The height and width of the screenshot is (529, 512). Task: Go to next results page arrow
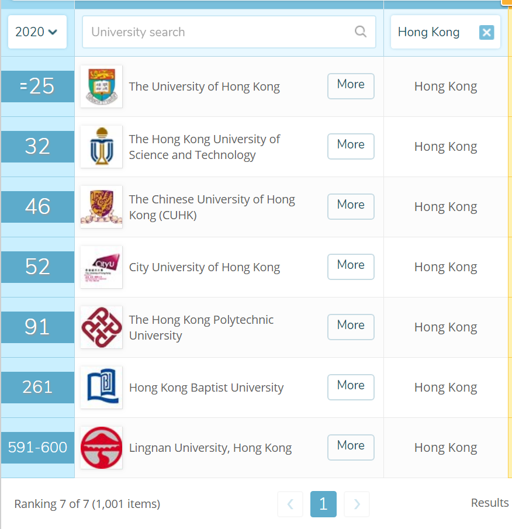[x=357, y=504]
